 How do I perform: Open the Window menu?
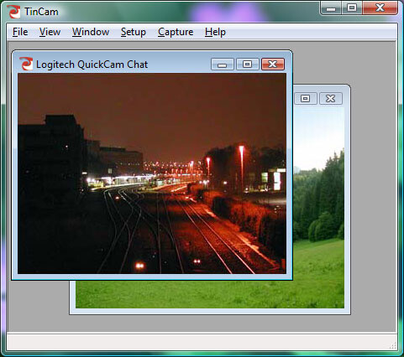pos(91,32)
